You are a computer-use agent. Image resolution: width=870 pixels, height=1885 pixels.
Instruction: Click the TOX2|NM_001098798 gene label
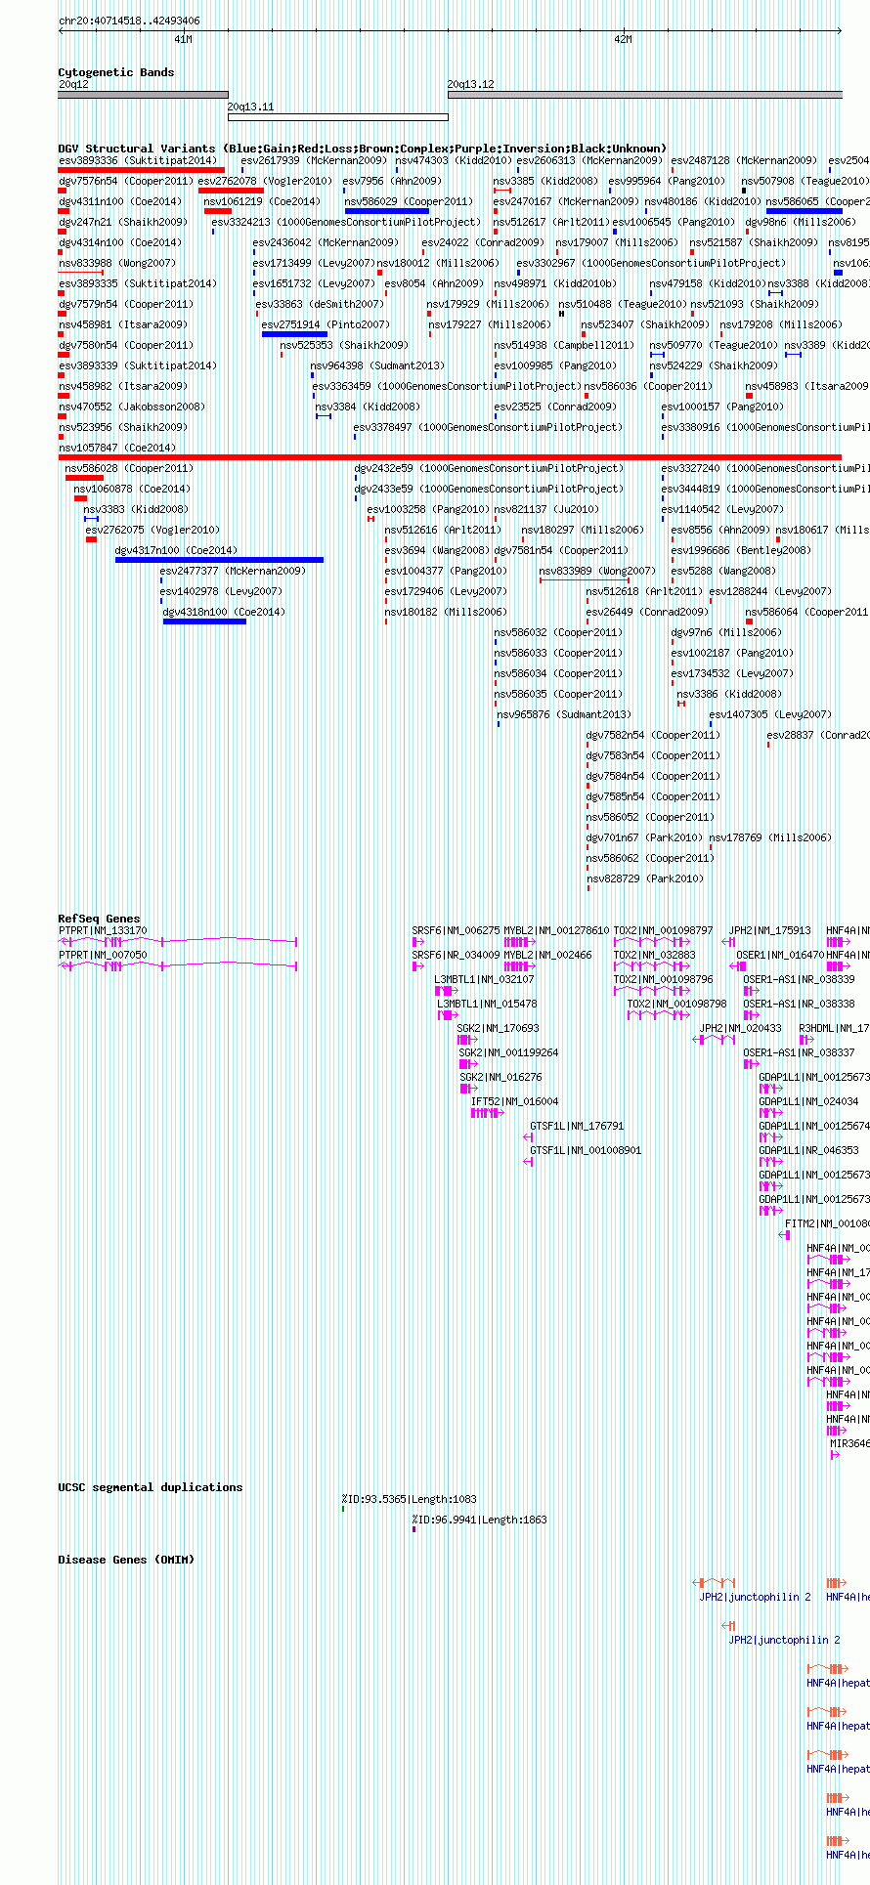[677, 1004]
